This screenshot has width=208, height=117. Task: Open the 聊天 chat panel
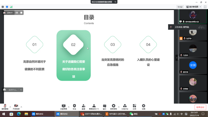(104, 106)
